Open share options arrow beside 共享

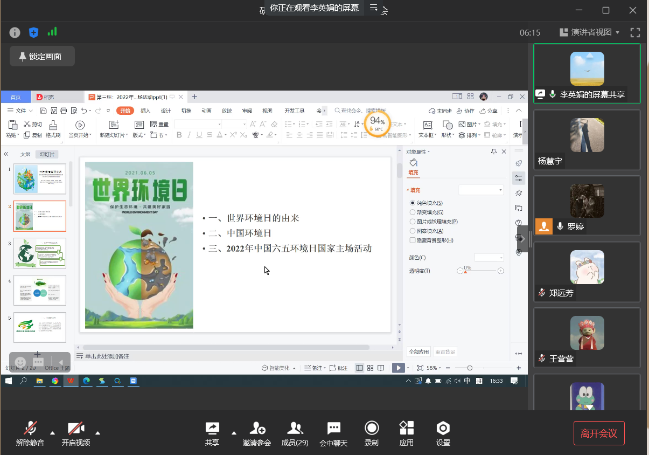234,432
